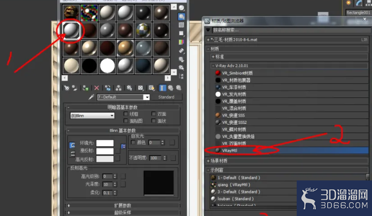Image resolution: width=372 pixels, height=216 pixels.
Task: Click the eyedropper pick material icon
Action: coord(91,97)
